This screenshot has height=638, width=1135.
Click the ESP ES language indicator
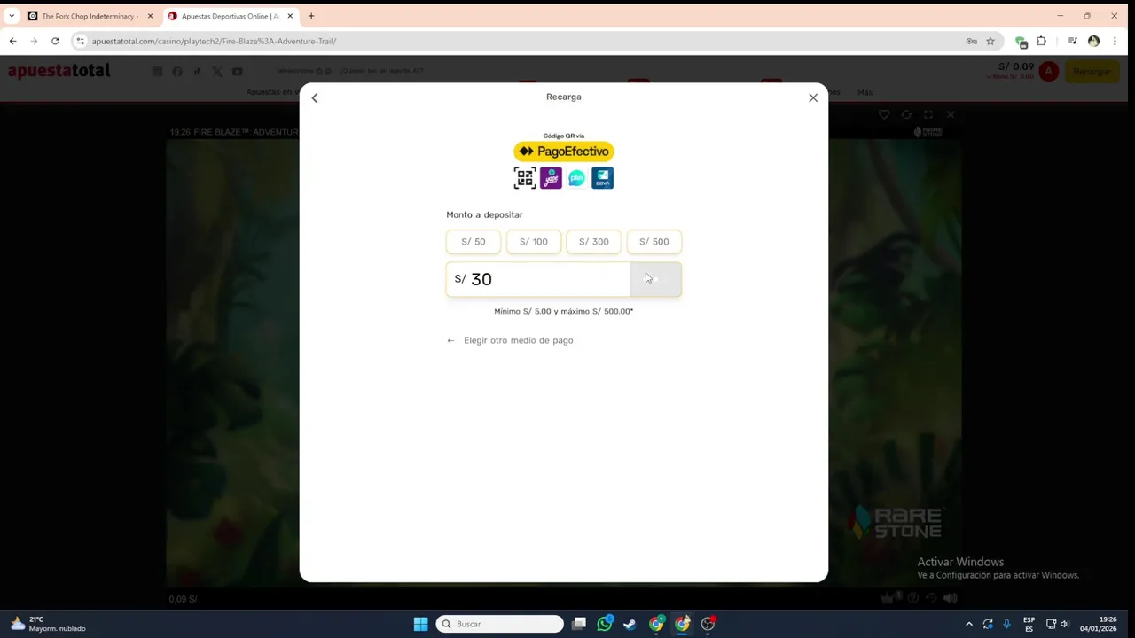click(1029, 624)
